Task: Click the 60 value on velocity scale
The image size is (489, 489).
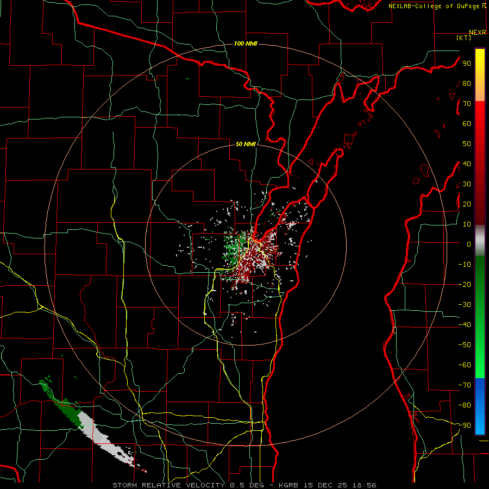Action: (x=467, y=124)
